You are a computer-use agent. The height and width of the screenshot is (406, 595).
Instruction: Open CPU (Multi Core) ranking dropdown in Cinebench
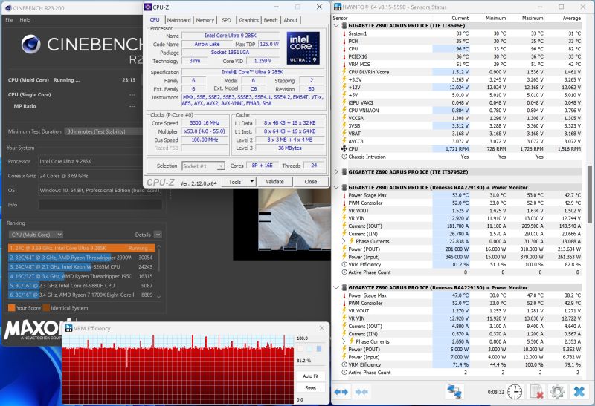point(36,235)
